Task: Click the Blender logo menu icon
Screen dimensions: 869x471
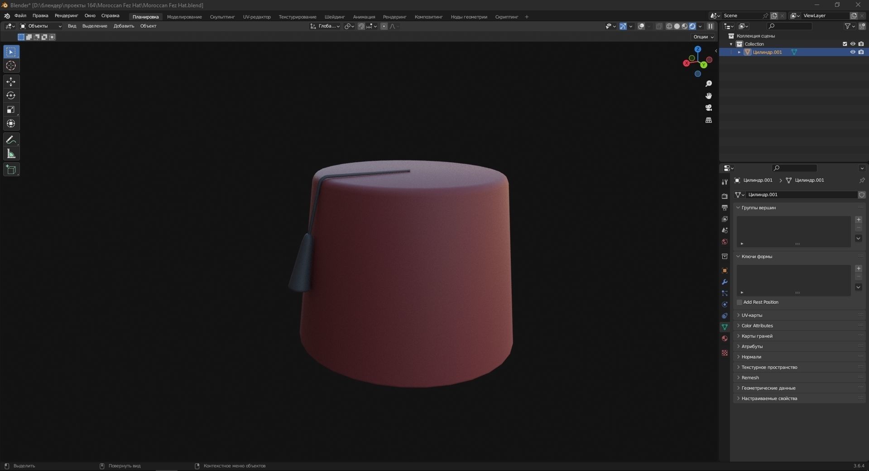Action: [7, 16]
